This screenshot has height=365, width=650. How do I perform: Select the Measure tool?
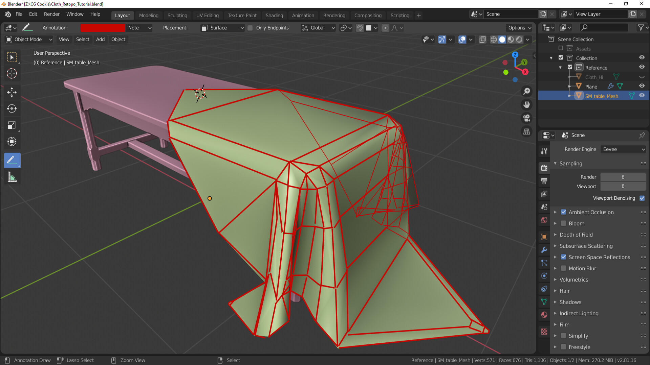click(x=12, y=177)
